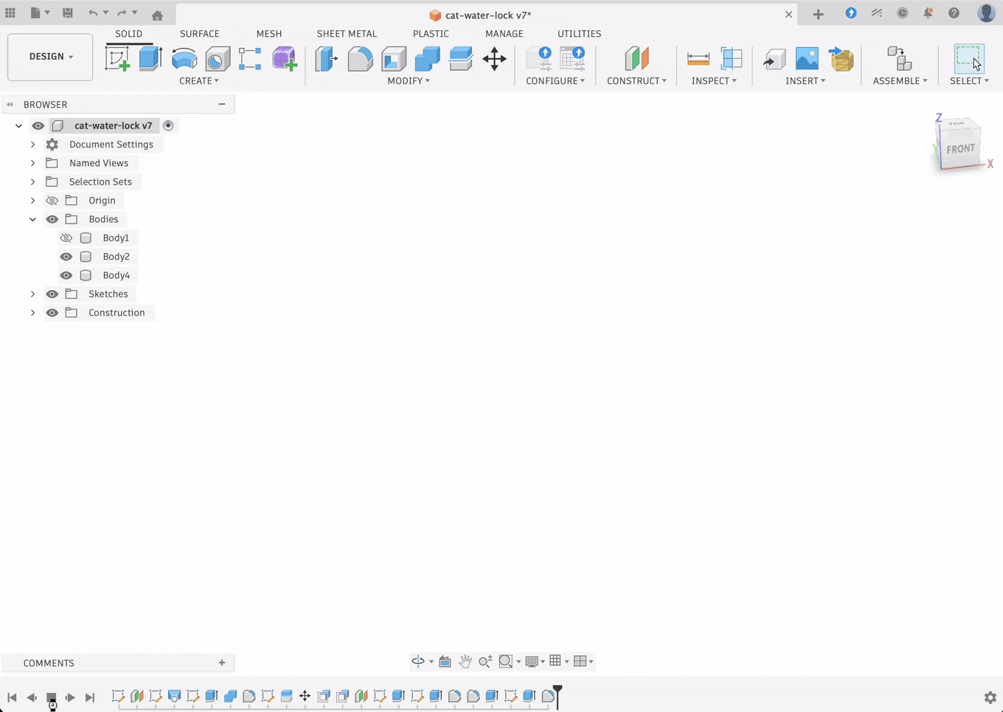Select the Insert Canvas image tool

(807, 58)
